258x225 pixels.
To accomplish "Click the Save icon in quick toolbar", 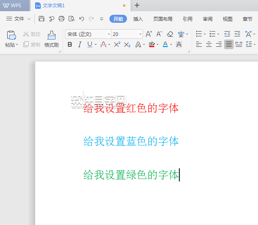I will click(x=42, y=19).
